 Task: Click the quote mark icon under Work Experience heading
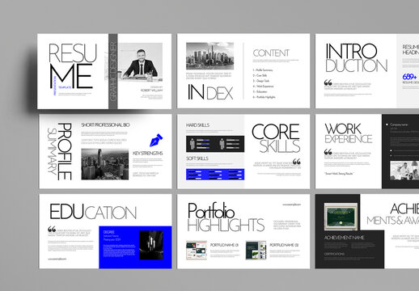(328, 152)
